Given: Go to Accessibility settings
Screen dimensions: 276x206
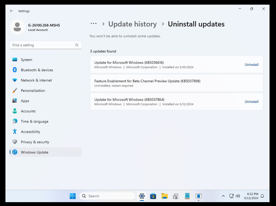Looking at the screenshot, I should 46,132.
